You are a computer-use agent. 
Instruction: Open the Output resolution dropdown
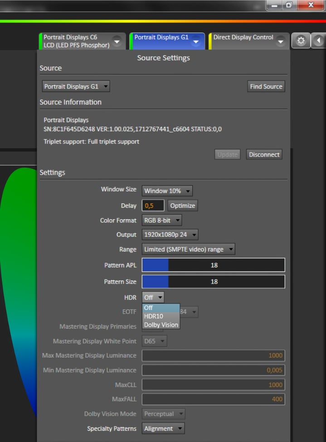170,235
